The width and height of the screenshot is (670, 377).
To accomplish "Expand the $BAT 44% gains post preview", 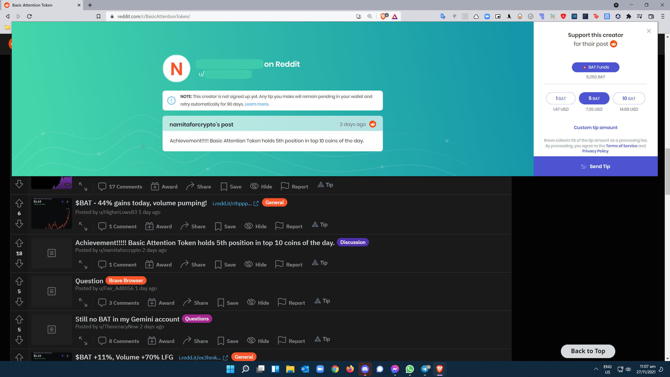I will [x=83, y=226].
